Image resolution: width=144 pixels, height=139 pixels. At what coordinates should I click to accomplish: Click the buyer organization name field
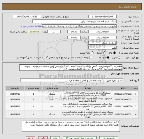pyautogui.click(x=74, y=21)
